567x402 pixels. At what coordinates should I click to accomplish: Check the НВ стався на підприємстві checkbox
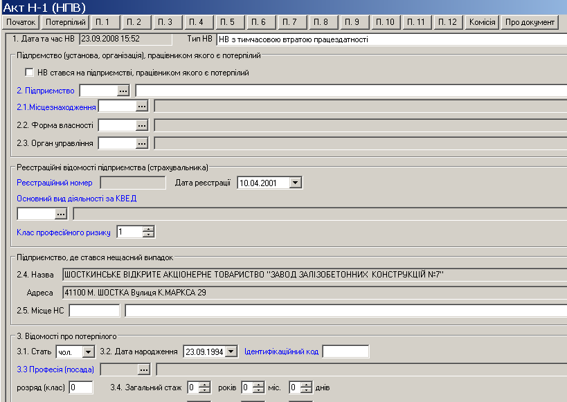(x=29, y=72)
